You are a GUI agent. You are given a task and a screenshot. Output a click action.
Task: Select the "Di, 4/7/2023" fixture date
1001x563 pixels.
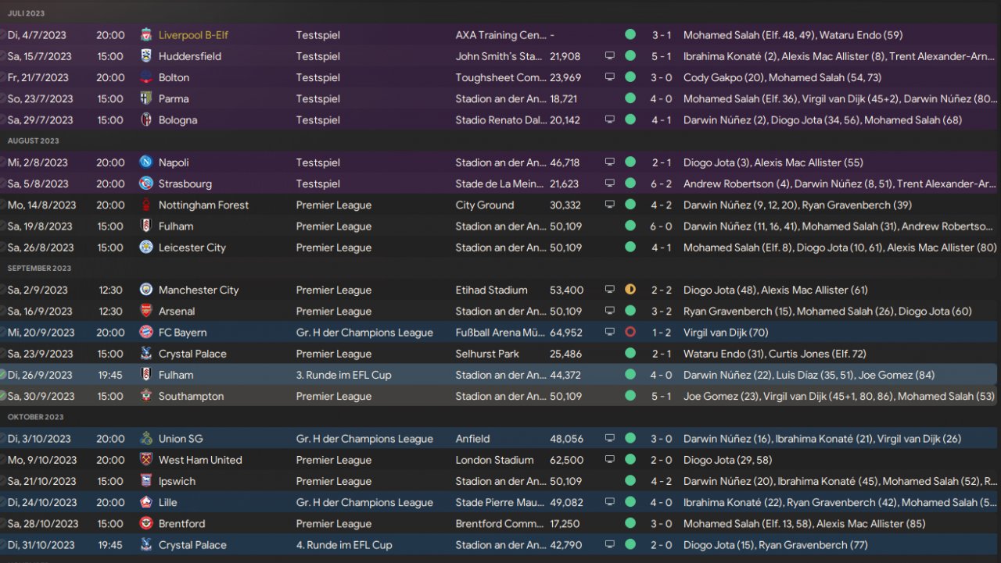[x=36, y=35]
